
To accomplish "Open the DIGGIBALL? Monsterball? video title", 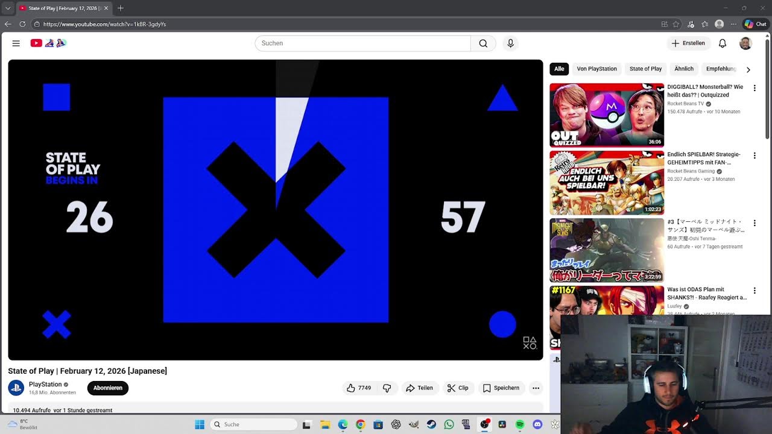I will (705, 91).
